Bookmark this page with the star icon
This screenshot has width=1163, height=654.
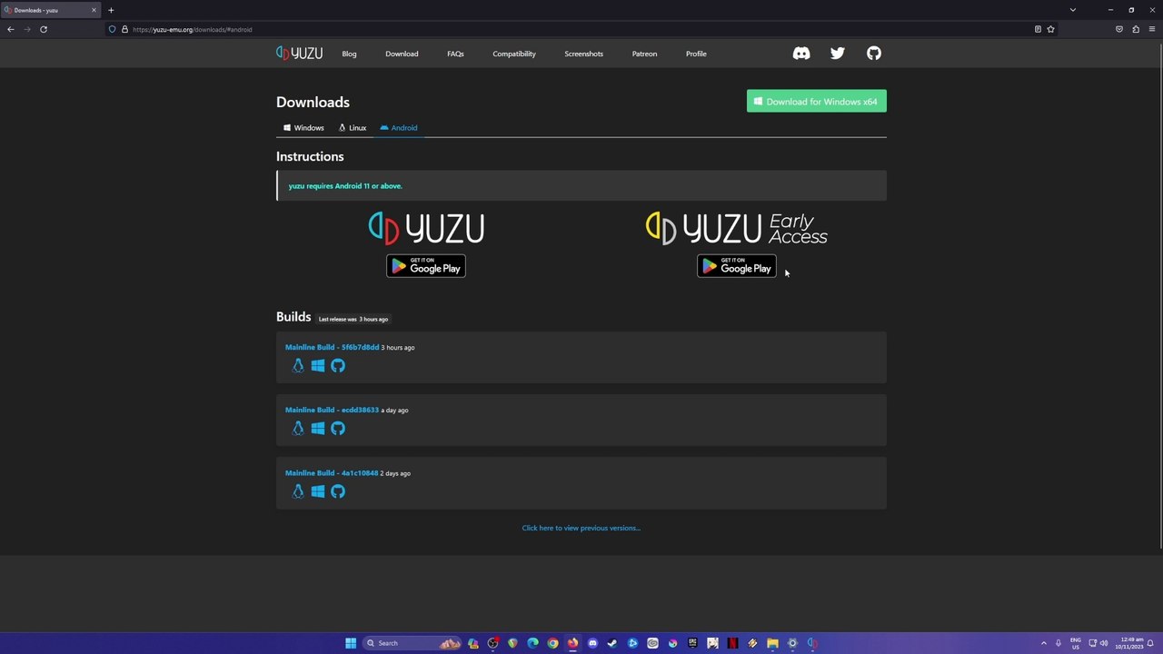[1051, 29]
